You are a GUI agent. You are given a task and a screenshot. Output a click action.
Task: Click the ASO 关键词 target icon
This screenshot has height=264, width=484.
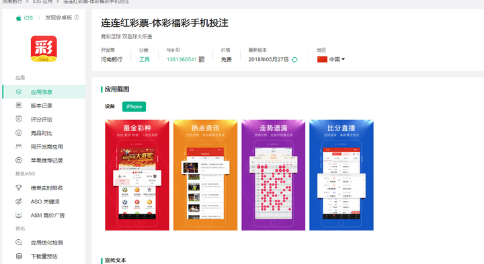click(19, 202)
